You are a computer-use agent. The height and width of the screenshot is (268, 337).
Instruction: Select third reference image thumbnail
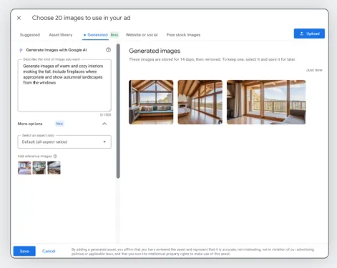click(54, 168)
